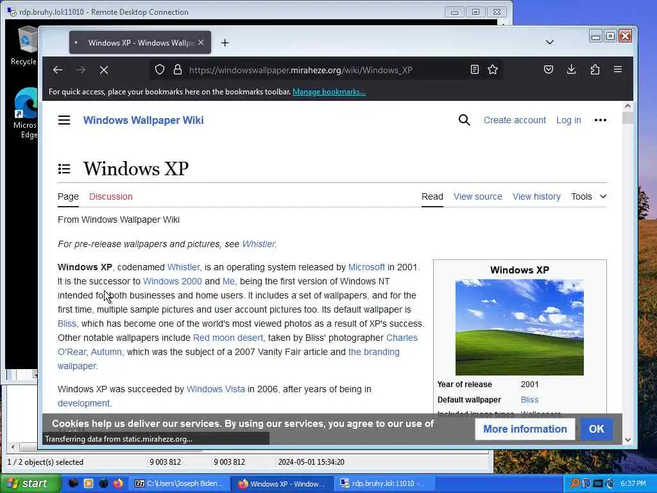The image size is (657, 493).
Task: Click the page scrollbar down arrow
Action: 627,440
